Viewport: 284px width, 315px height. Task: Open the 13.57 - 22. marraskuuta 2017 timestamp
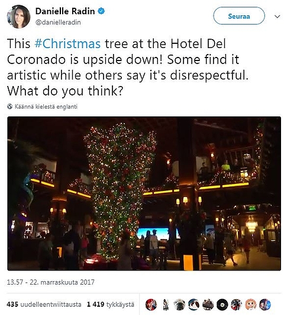(x=50, y=282)
